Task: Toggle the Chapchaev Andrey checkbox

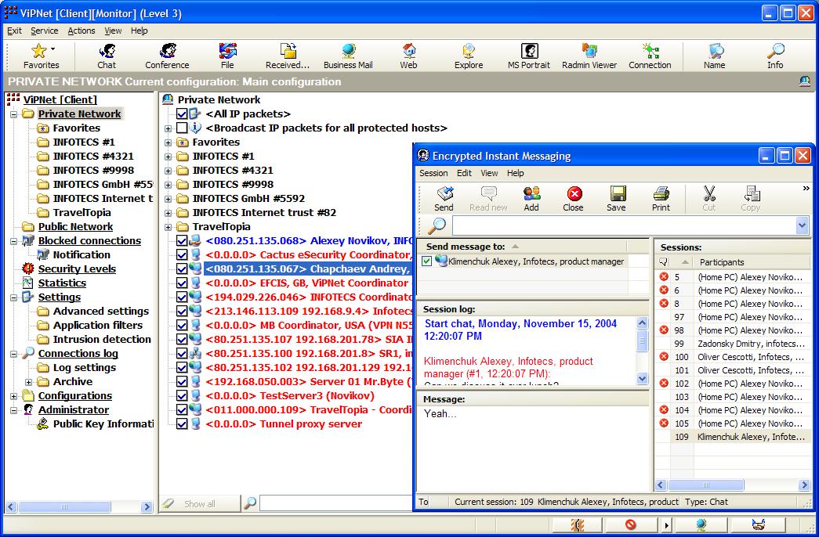Action: click(x=182, y=268)
